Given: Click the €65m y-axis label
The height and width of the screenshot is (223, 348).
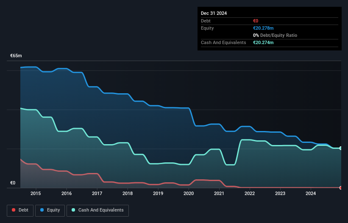Looking at the screenshot, I should 16,56.
